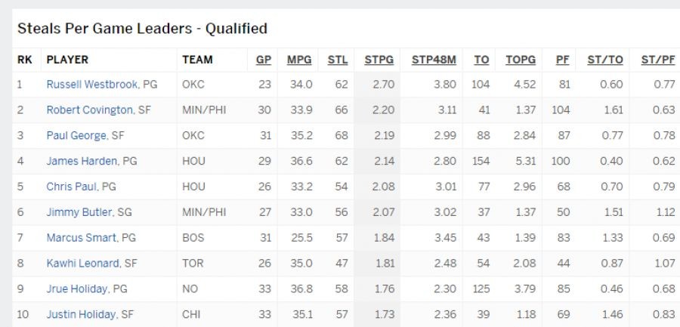Image resolution: width=680 pixels, height=327 pixels.
Task: Click Marcus Smart player link
Action: 81,238
